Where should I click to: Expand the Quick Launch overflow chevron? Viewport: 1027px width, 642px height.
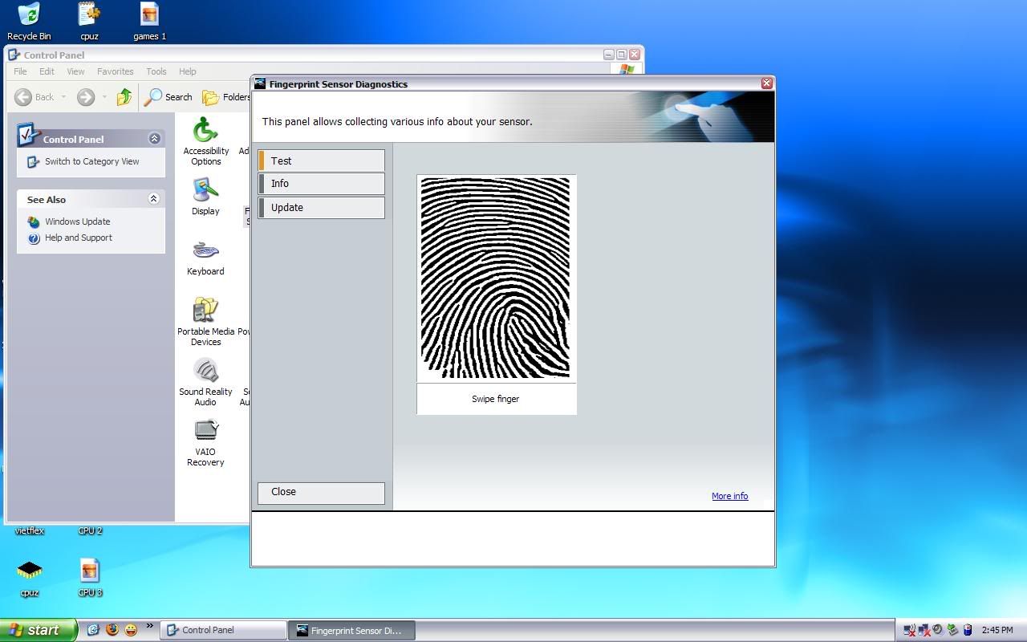(149, 626)
